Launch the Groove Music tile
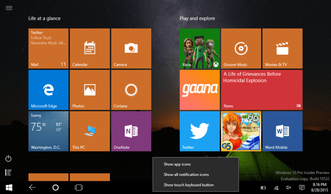Image resolution: width=331 pixels, height=194 pixels. (x=241, y=48)
